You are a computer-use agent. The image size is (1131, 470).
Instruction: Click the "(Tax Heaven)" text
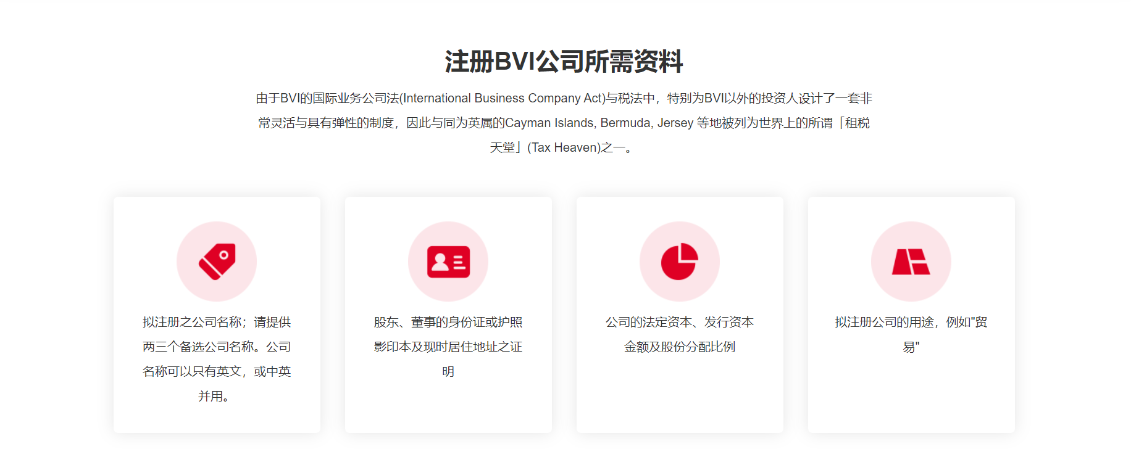[x=564, y=148]
